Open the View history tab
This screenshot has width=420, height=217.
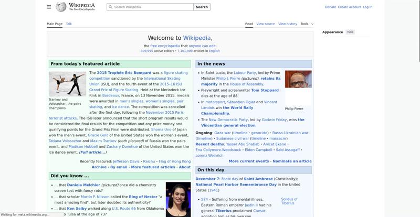tap(287, 24)
